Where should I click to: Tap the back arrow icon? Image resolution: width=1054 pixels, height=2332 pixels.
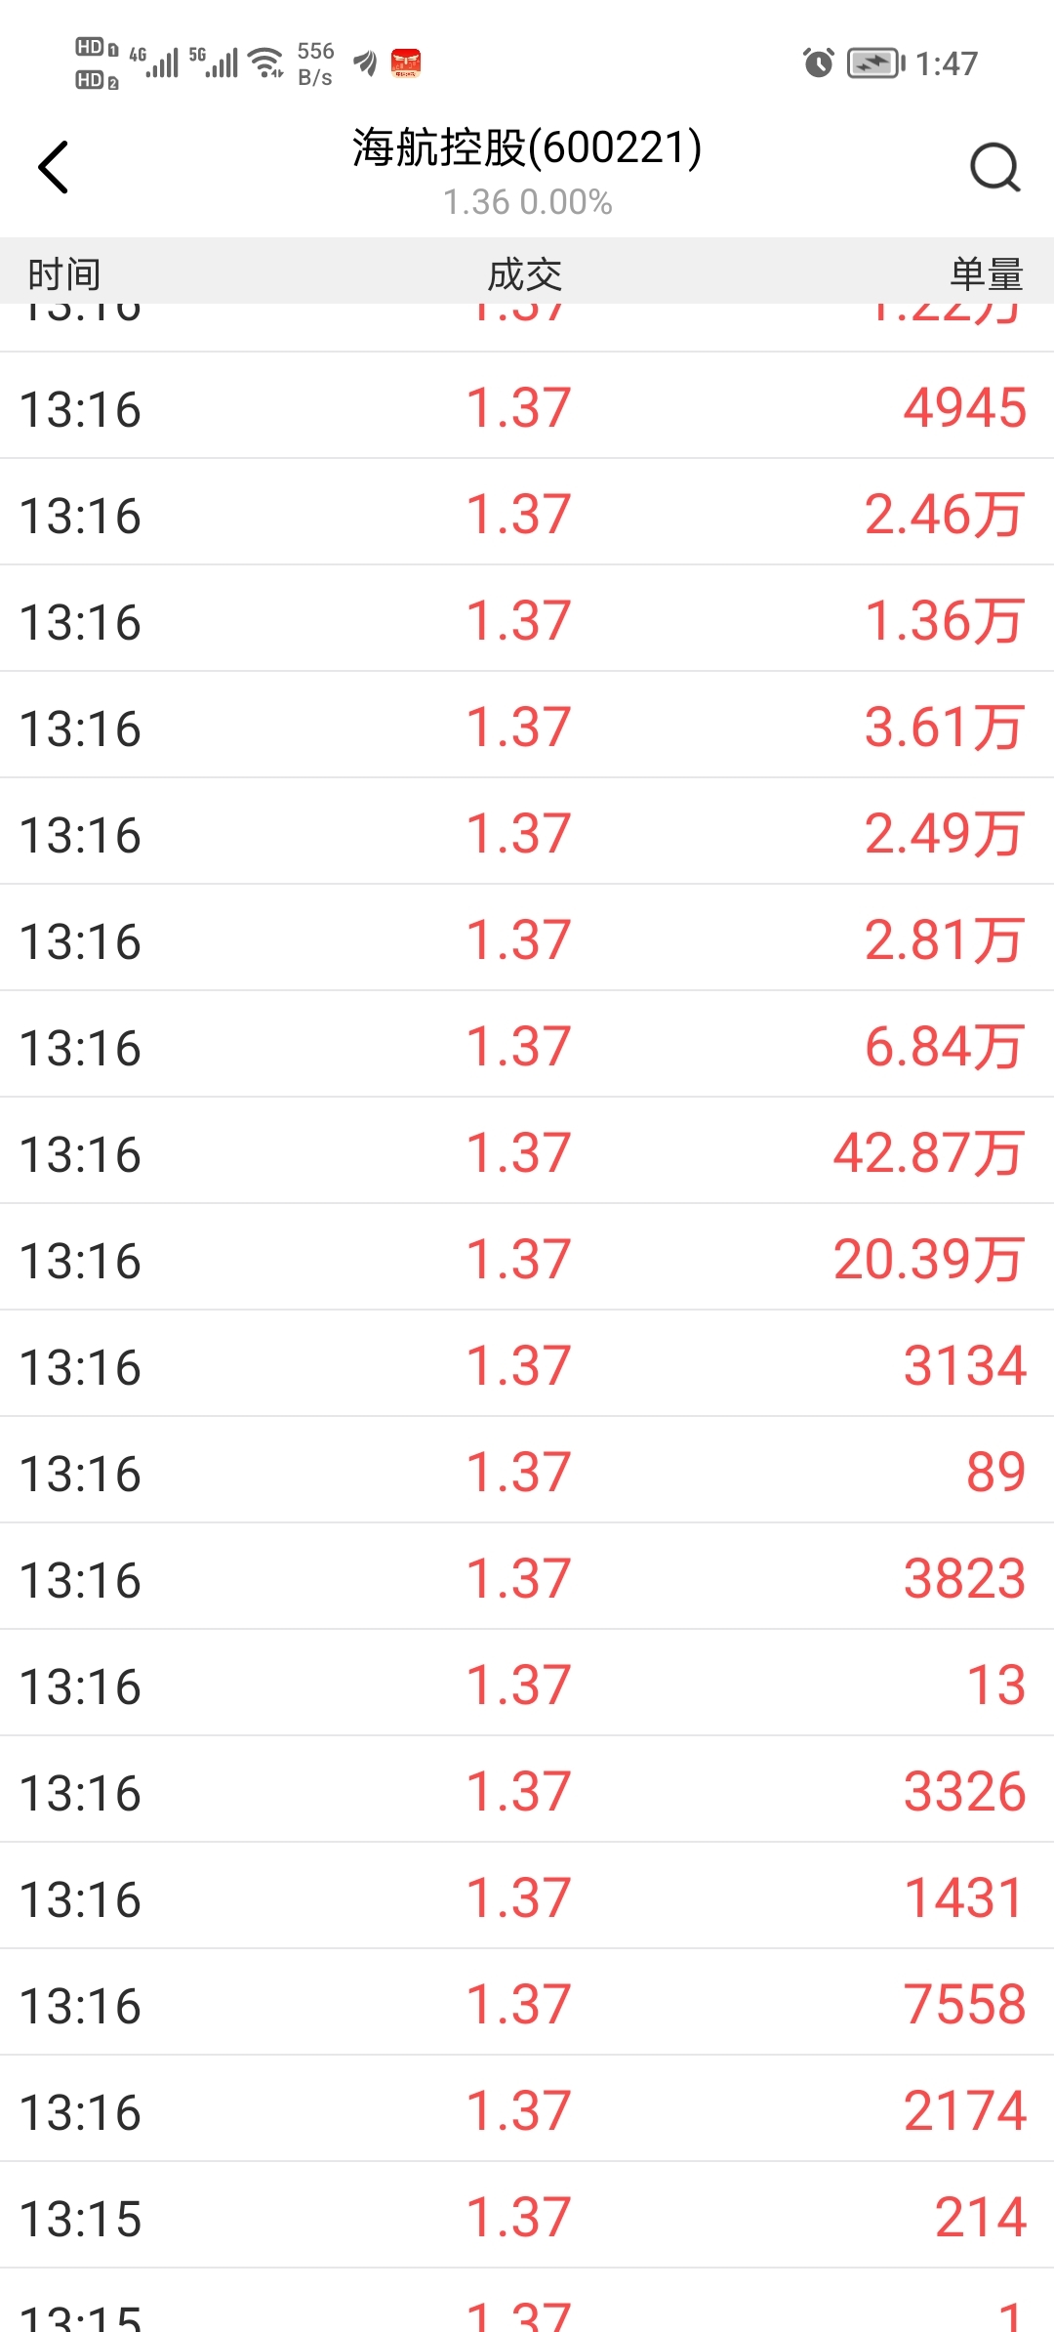[x=54, y=167]
